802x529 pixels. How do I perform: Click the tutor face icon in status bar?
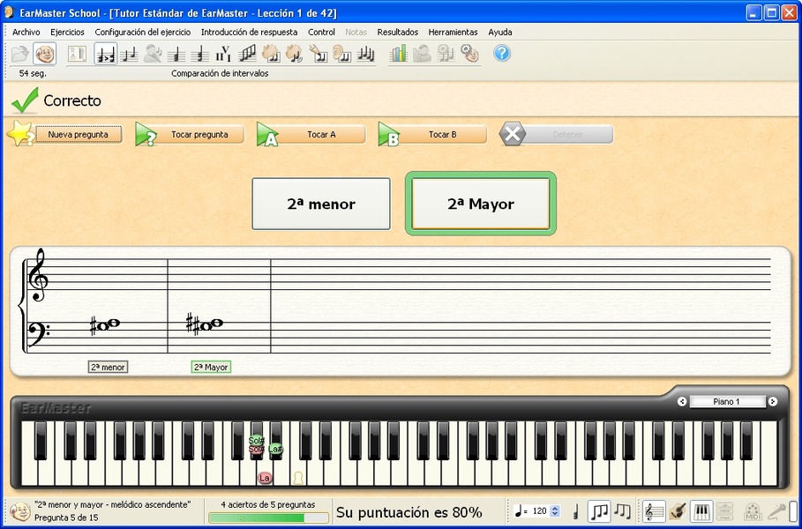point(20,511)
